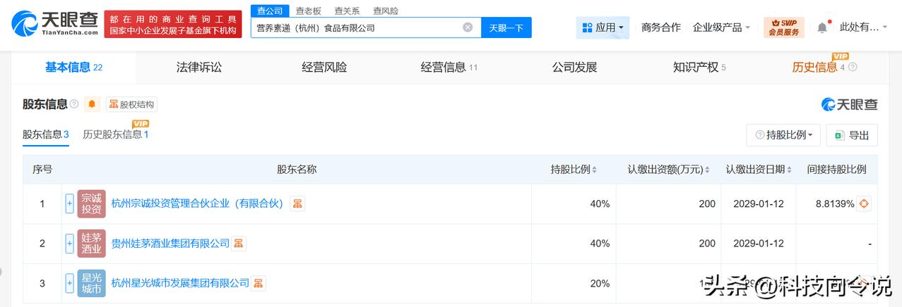The height and width of the screenshot is (307, 902).
Task: Open the TianYanCha home logo
Action: 53,23
